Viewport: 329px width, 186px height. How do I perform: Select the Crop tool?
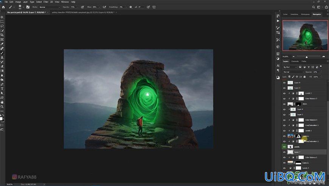pos(2,35)
